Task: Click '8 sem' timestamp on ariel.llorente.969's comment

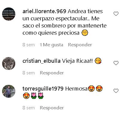Action: tap(28, 45)
